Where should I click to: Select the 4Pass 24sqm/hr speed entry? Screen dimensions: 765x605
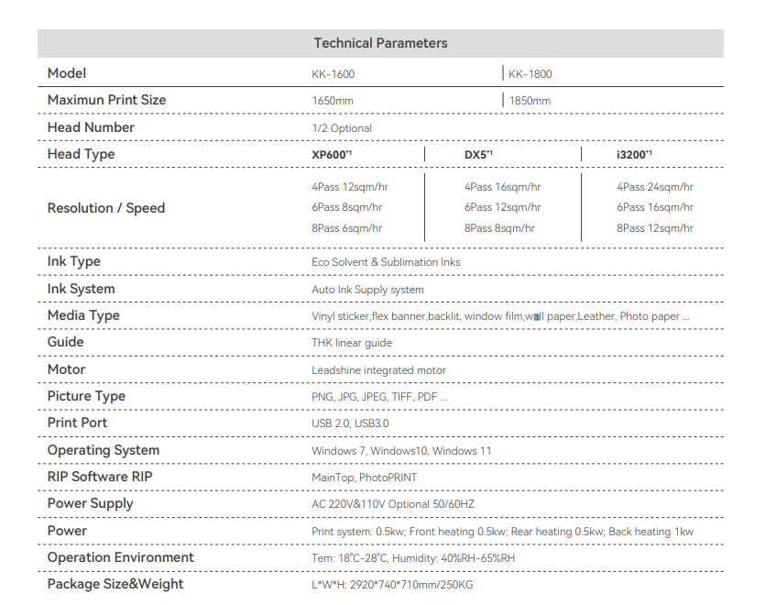[x=655, y=187]
